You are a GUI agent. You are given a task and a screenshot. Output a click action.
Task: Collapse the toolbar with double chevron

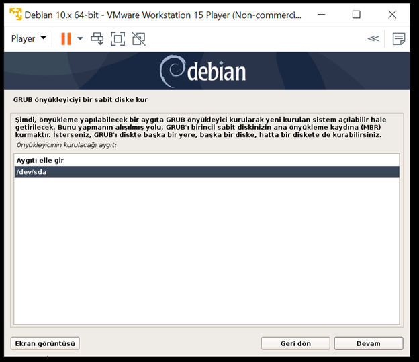(x=373, y=39)
